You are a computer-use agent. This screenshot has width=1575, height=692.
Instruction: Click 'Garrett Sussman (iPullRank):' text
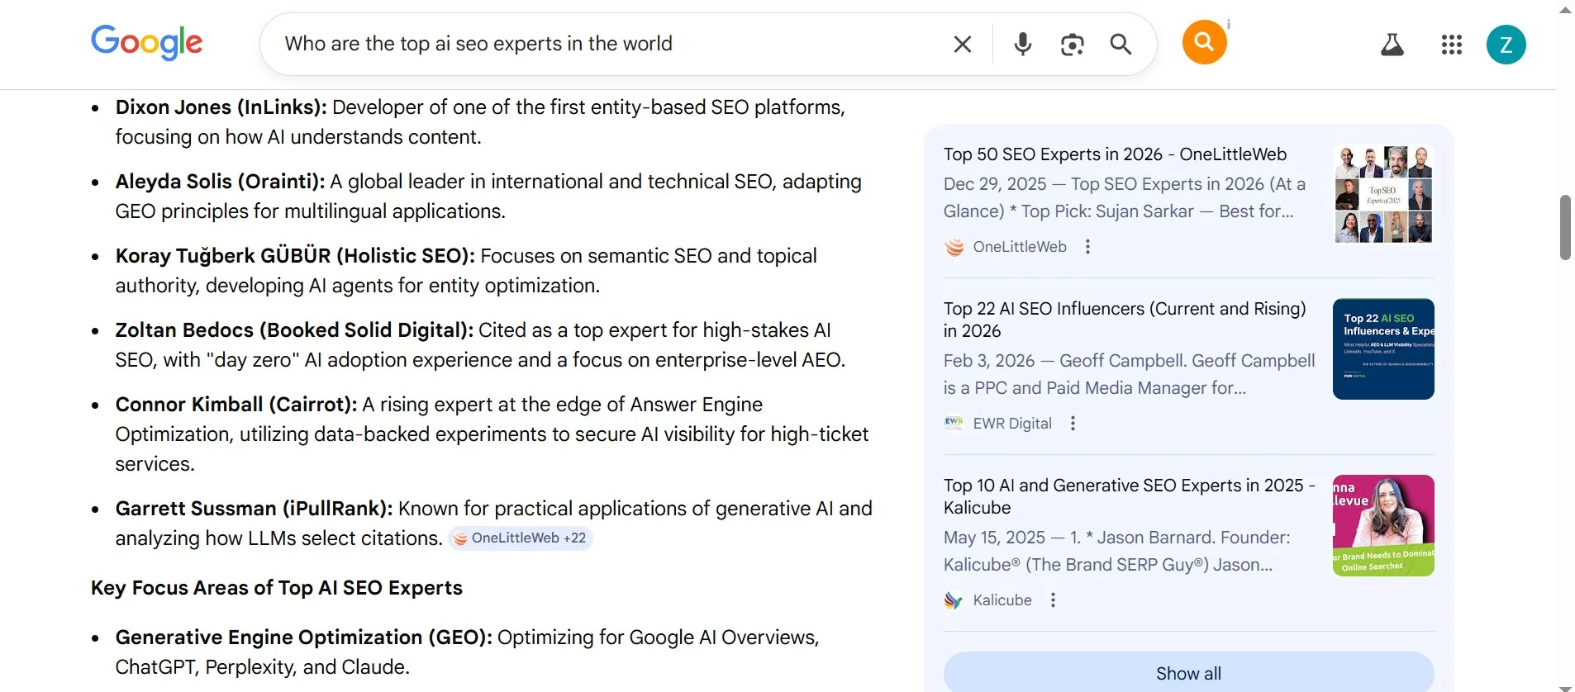(x=254, y=509)
